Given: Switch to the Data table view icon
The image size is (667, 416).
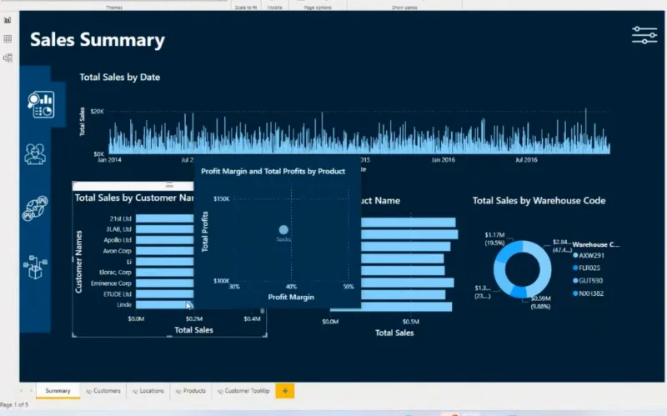Looking at the screenshot, I should [8, 38].
